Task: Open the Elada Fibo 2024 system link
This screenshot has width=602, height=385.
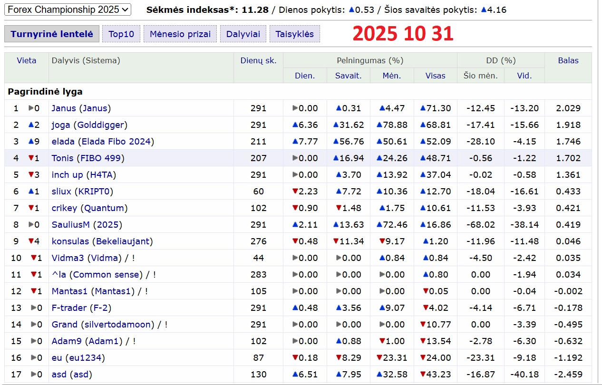Action: pyautogui.click(x=116, y=142)
